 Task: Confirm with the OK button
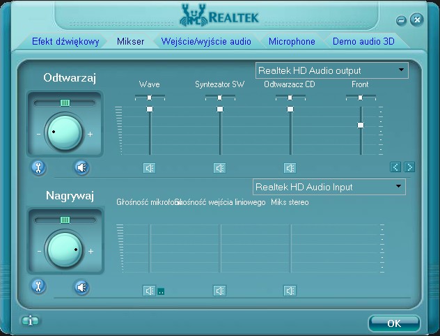[x=394, y=323]
